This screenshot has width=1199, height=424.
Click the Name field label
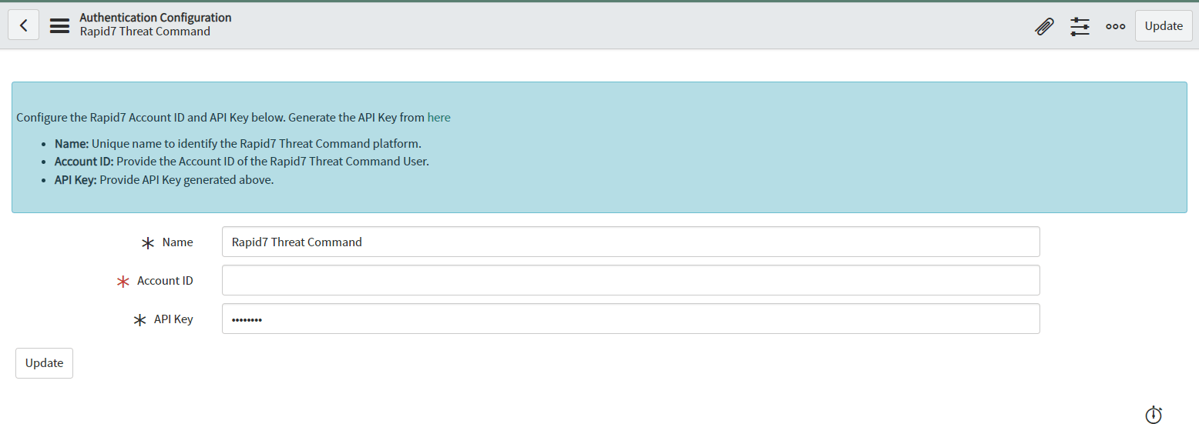[177, 242]
